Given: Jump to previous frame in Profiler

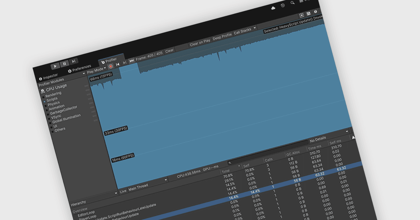Looking at the screenshot, I should (x=118, y=64).
